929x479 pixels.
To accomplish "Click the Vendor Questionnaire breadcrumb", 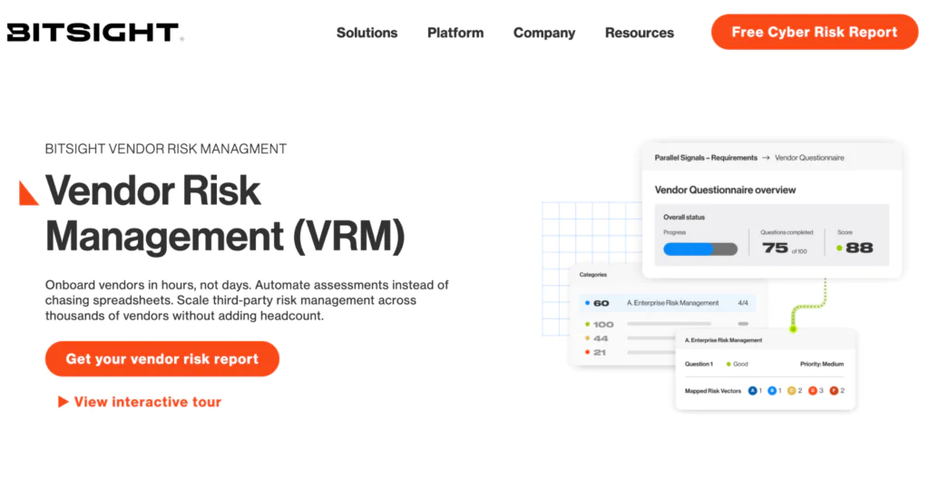I will coord(809,158).
